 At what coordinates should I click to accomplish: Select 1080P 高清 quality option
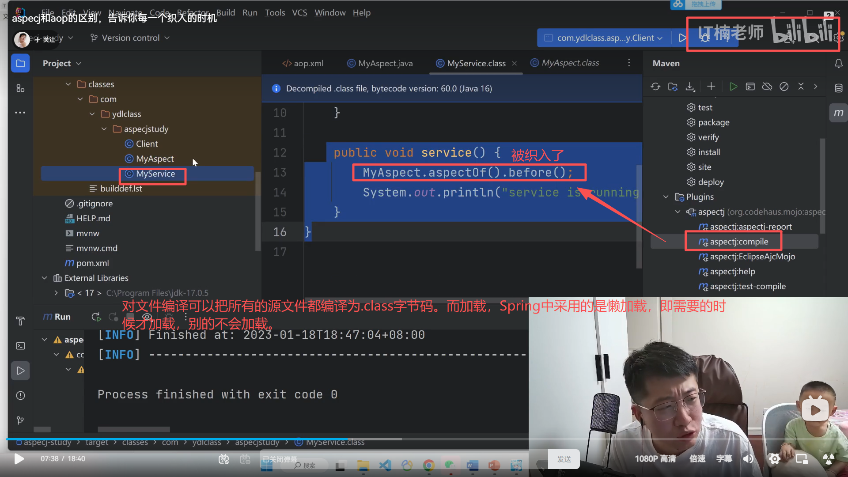655,459
